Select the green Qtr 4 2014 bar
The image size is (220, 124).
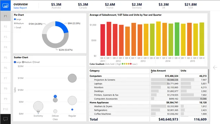click(x=177, y=39)
